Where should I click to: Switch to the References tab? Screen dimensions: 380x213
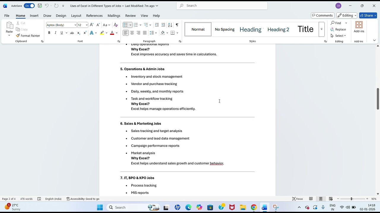point(94,15)
